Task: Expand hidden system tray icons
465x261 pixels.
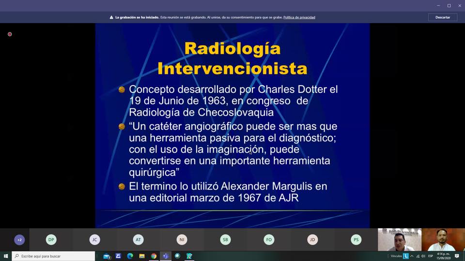Action: [412, 256]
